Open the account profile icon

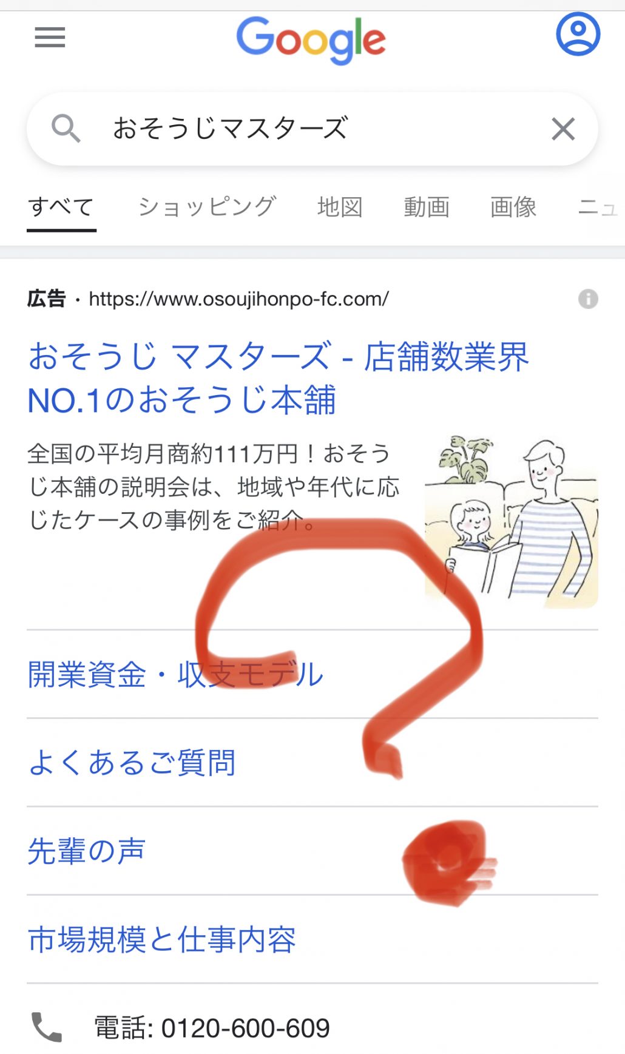pyautogui.click(x=578, y=35)
